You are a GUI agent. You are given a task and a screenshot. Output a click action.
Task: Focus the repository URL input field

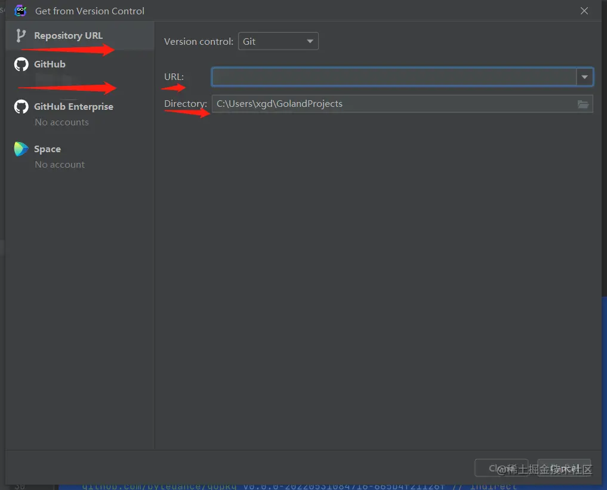pyautogui.click(x=394, y=76)
